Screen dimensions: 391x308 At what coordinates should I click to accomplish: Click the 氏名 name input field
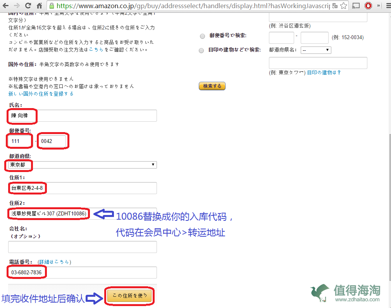click(83, 116)
